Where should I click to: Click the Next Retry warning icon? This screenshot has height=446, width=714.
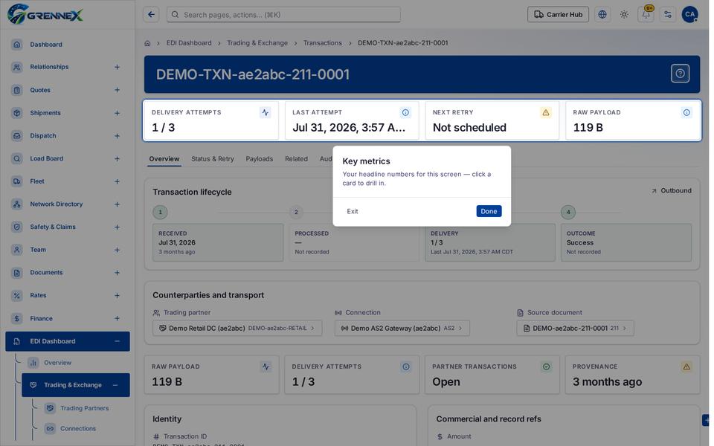(545, 112)
